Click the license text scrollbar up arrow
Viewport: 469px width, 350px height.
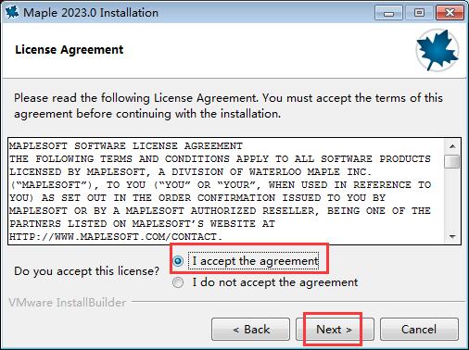(452, 146)
